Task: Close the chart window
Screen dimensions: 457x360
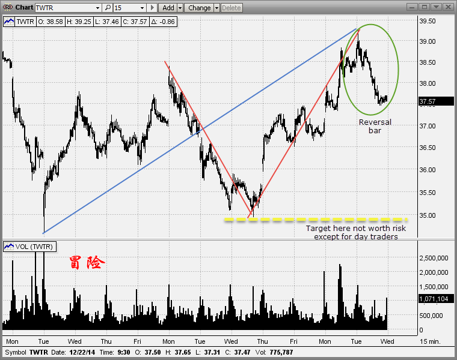Action: click(x=448, y=7)
